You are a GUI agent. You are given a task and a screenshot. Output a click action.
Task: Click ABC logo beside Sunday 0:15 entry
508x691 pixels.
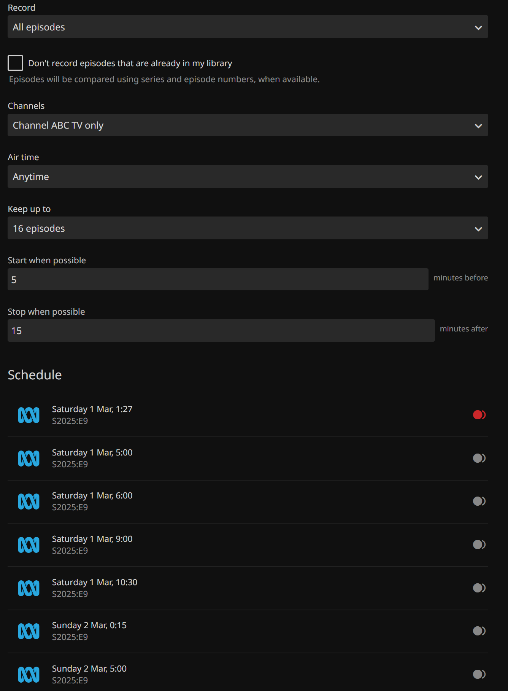pyautogui.click(x=29, y=631)
